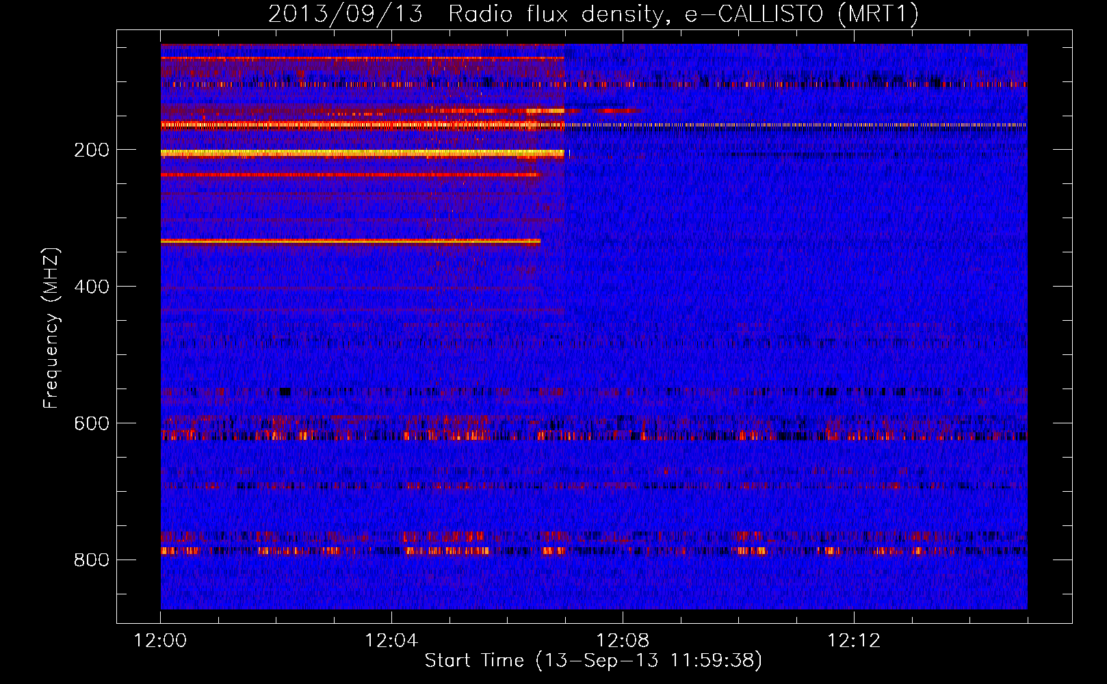This screenshot has height=684, width=1107.
Task: Click the 12:12 time tick label
Action: (854, 640)
